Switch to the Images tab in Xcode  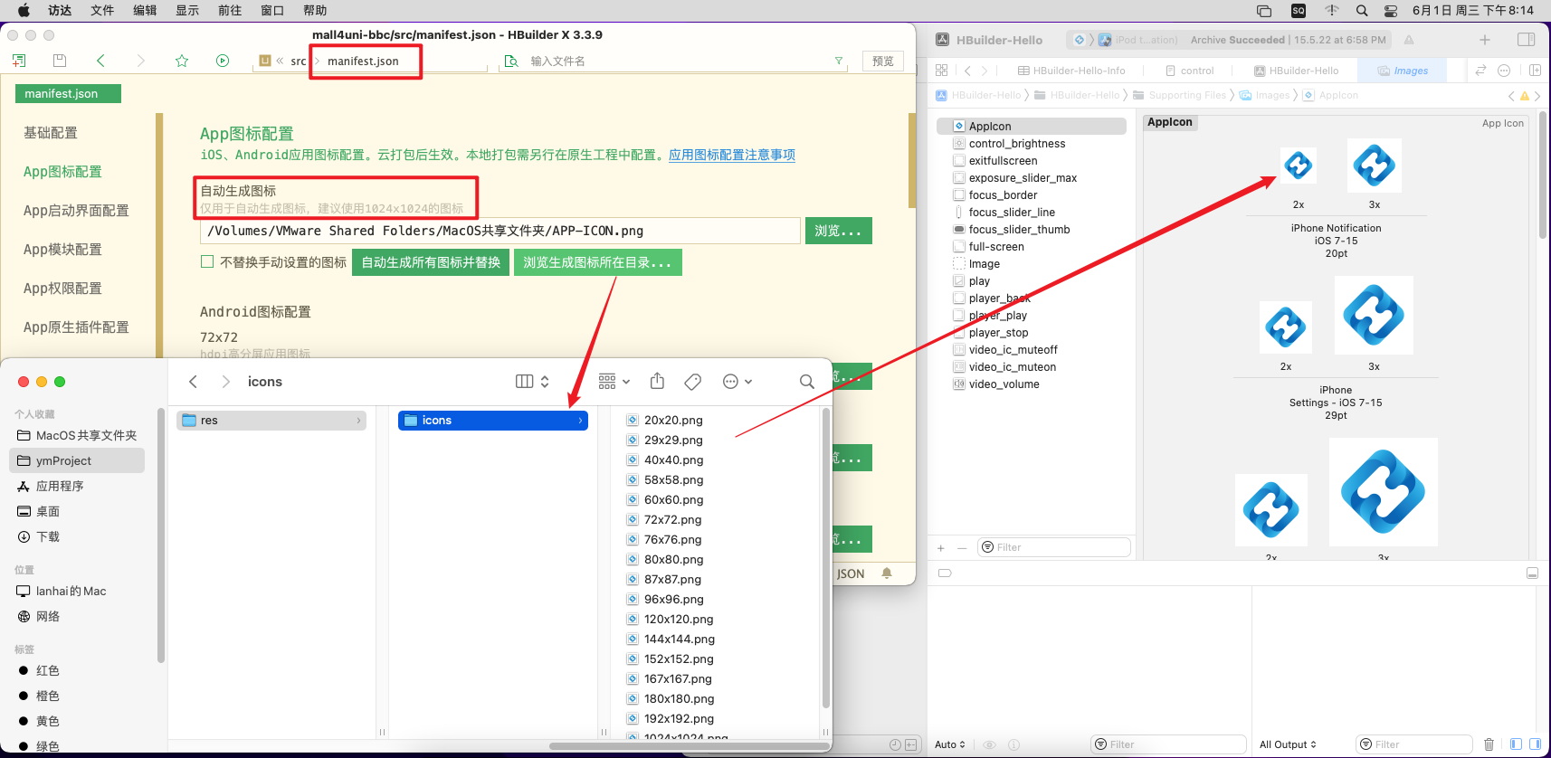(x=1404, y=71)
